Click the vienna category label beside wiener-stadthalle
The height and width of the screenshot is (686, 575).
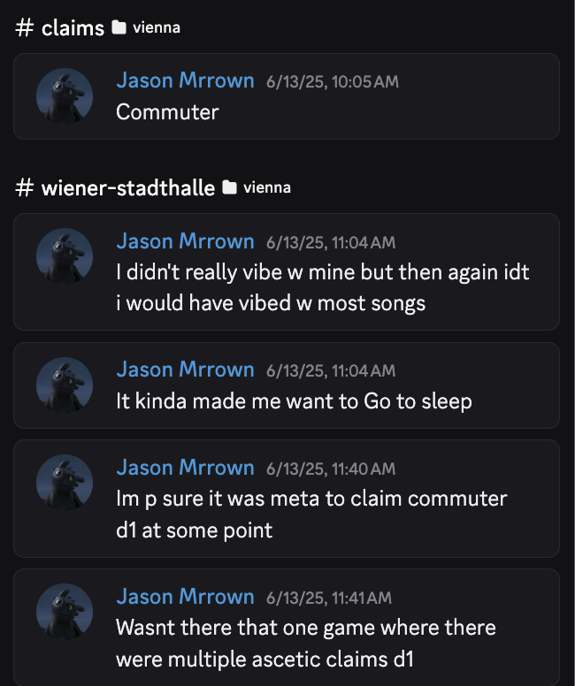pyautogui.click(x=267, y=187)
